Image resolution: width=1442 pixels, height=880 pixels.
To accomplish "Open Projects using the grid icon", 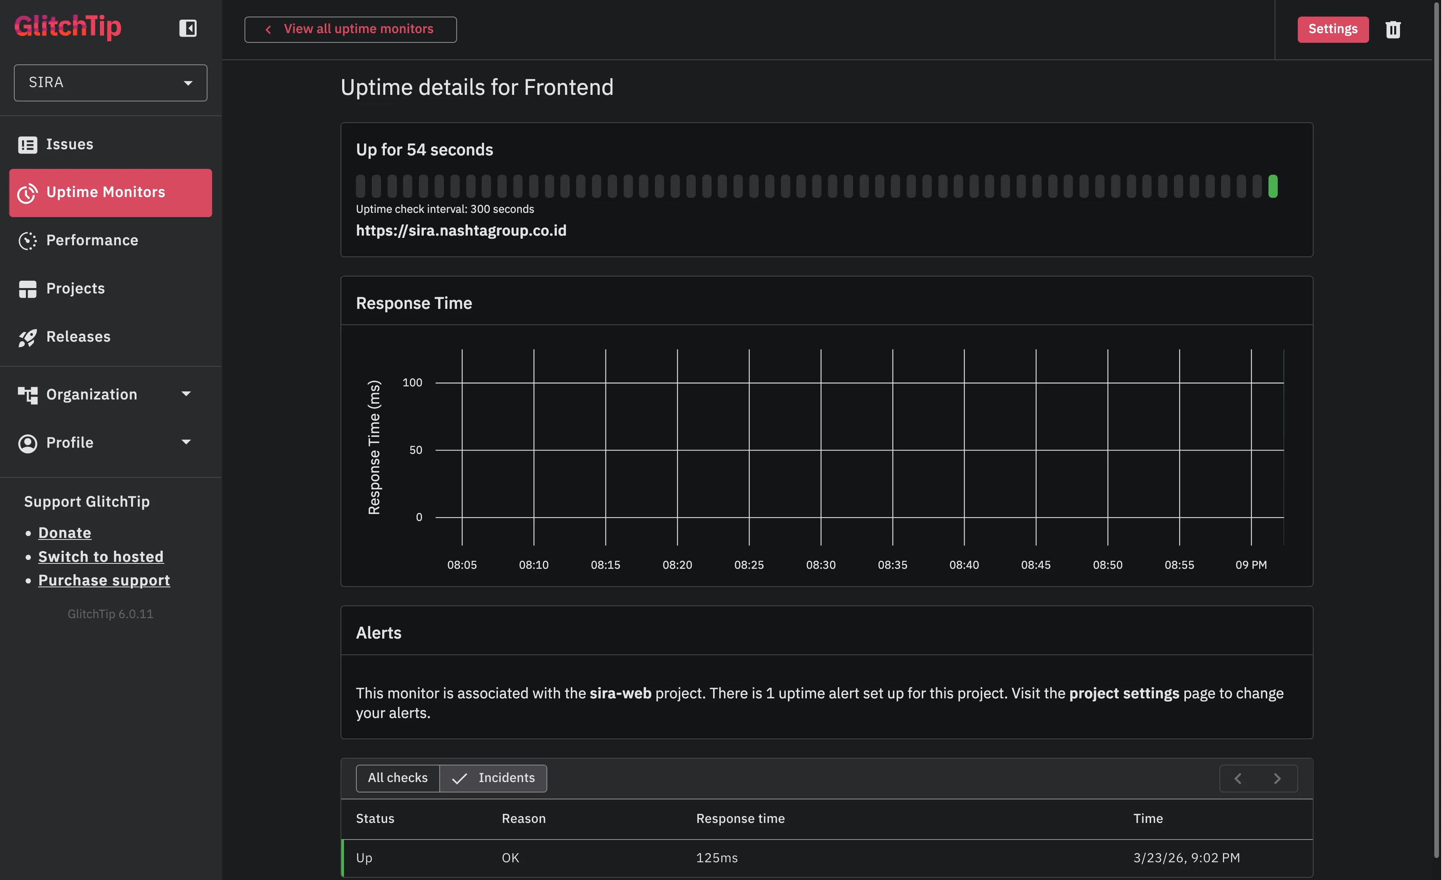I will [x=27, y=288].
